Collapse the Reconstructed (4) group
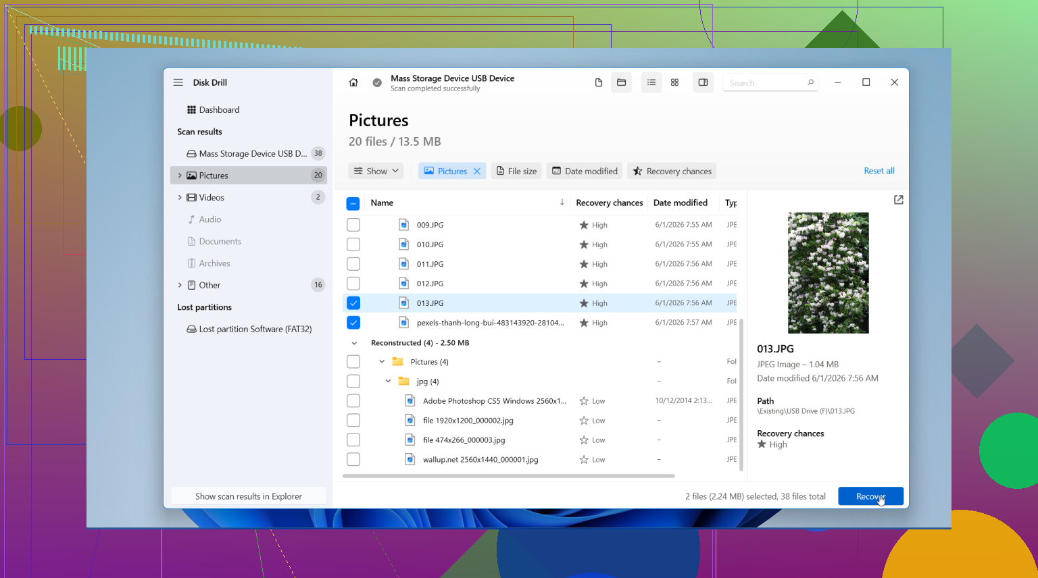 click(x=354, y=343)
